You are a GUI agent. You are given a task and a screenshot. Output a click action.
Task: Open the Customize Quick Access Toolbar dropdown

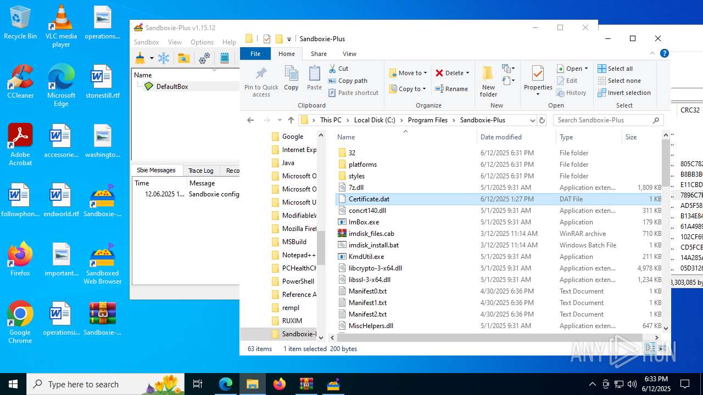pos(289,39)
